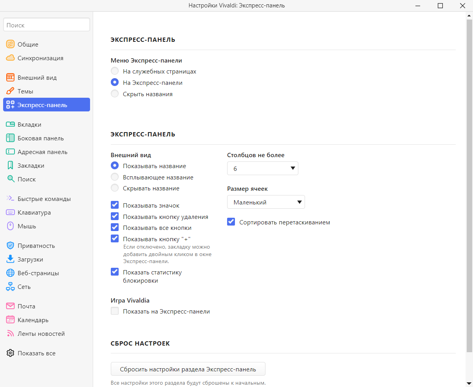Open Клавиатура settings section

pos(47,212)
